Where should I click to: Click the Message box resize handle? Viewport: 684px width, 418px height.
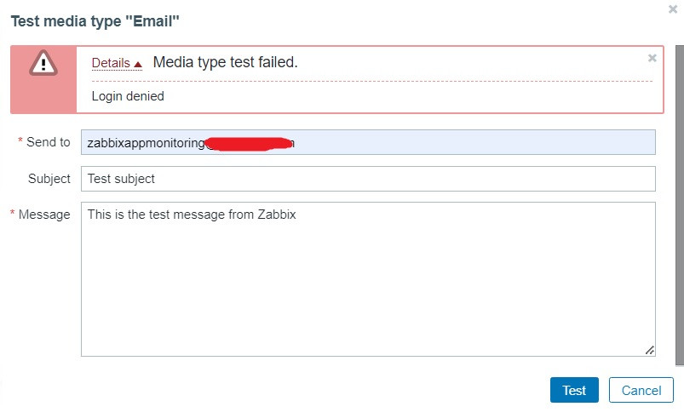point(650,350)
